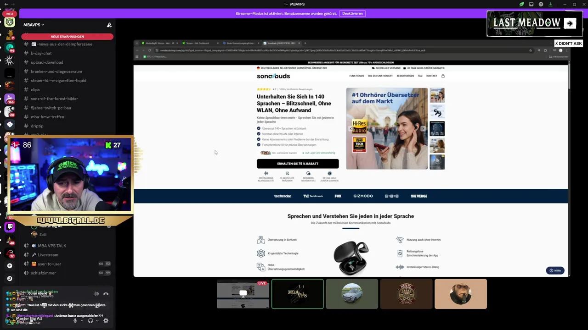This screenshot has height=330, width=588.
Task: Show previous product image arrow
Action: (x=351, y=129)
